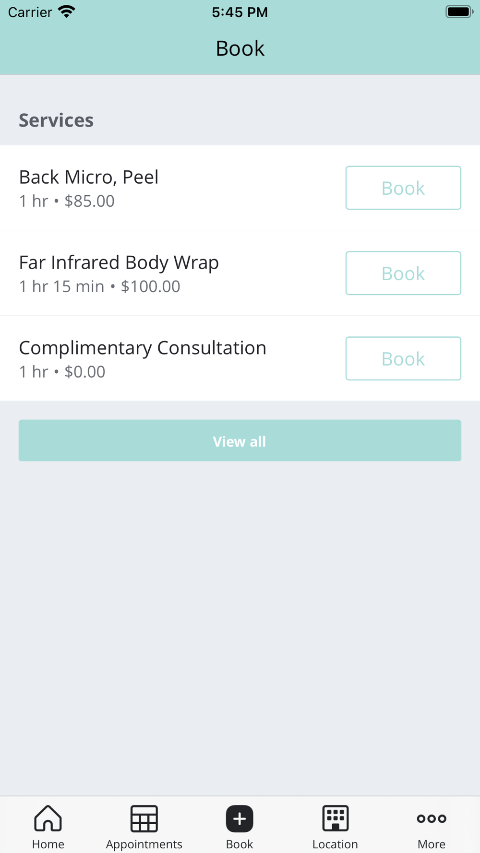Viewport: 480px width, 853px height.
Task: Open the Complimentary Consultation listing text
Action: click(143, 348)
